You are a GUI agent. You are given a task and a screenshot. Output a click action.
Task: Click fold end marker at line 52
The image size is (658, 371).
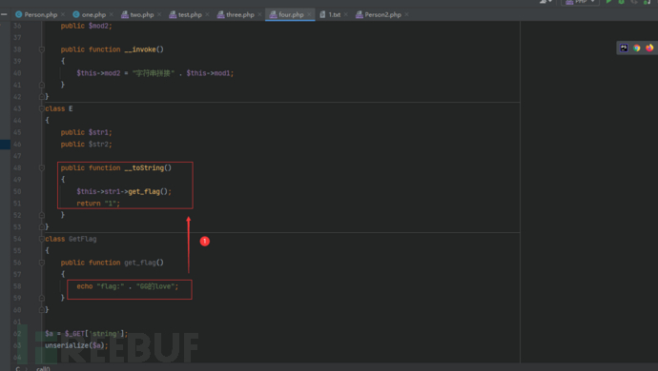pos(42,215)
